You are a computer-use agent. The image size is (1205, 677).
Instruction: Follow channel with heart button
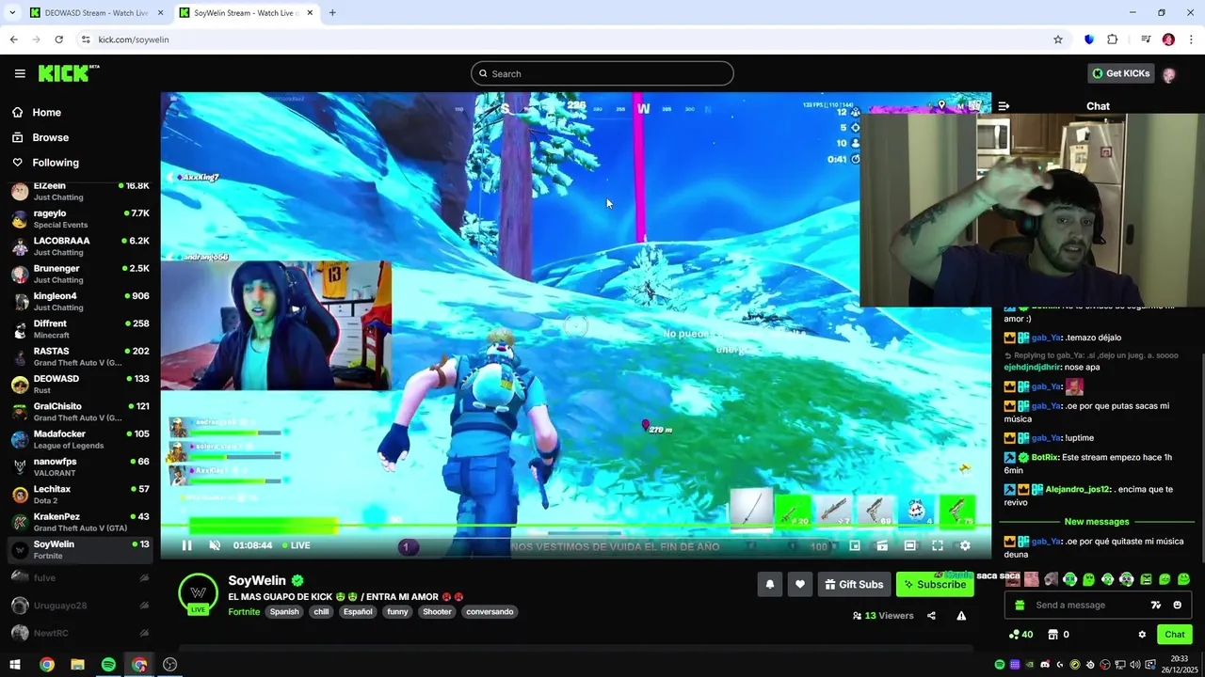tap(800, 585)
